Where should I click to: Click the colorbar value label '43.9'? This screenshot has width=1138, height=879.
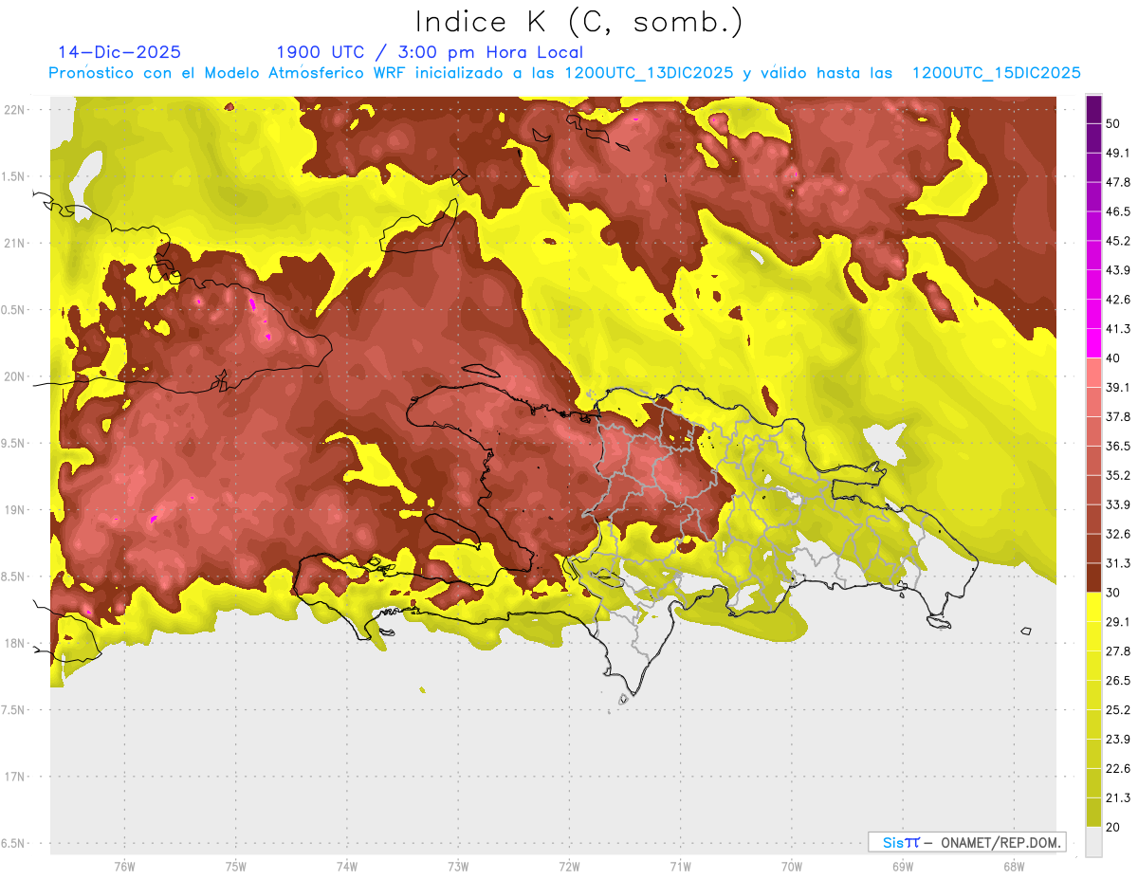[1118, 270]
